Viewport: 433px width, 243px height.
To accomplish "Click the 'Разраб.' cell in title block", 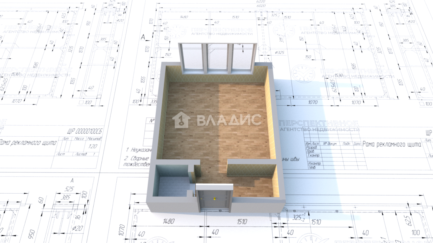I will [311, 148].
